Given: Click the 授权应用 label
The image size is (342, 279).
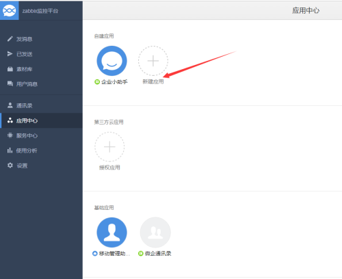Looking at the screenshot, I should click(109, 168).
